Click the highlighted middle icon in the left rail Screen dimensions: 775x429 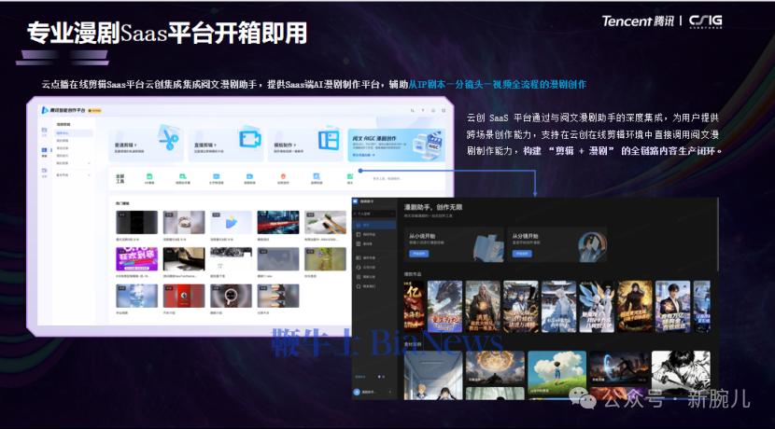pyautogui.click(x=44, y=152)
